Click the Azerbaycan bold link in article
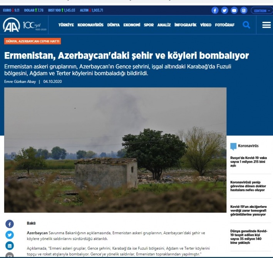Screen dimensions: 273x258 pos(37,233)
